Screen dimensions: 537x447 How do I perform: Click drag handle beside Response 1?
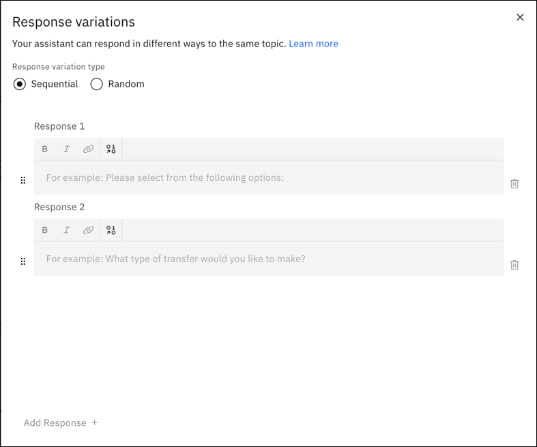(23, 181)
